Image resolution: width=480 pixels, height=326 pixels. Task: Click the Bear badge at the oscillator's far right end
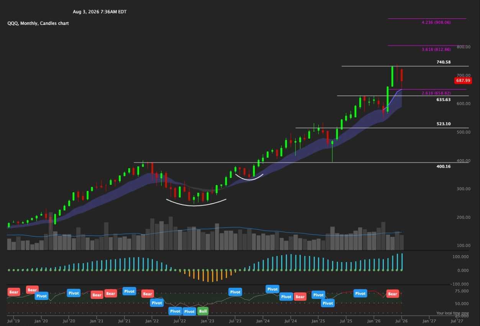[x=392, y=294]
